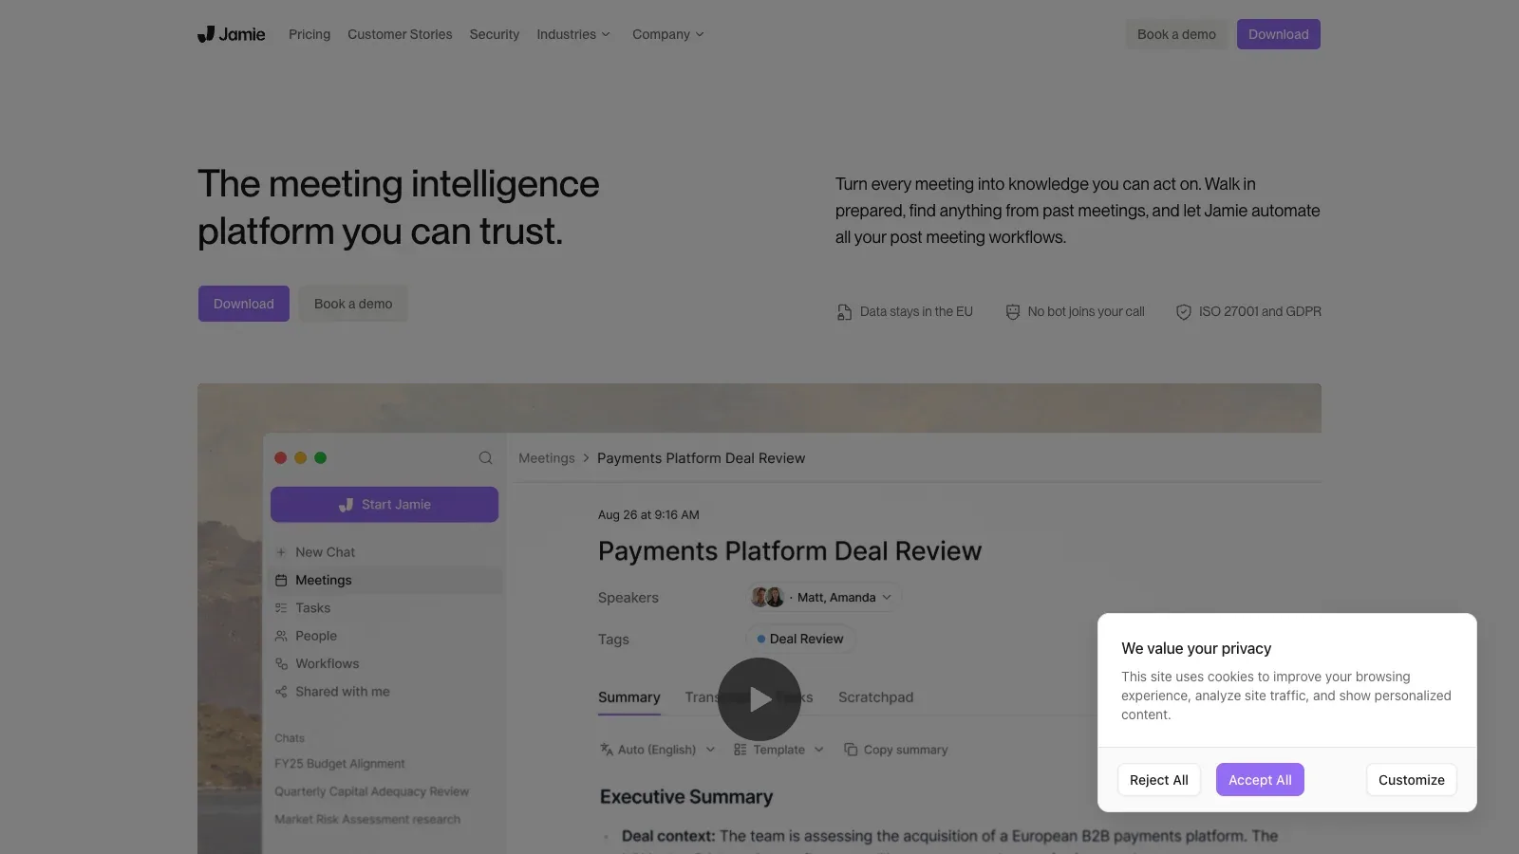Click the search magnifier icon in sidebar
Viewport: 1519px width, 854px height.
pos(485,458)
